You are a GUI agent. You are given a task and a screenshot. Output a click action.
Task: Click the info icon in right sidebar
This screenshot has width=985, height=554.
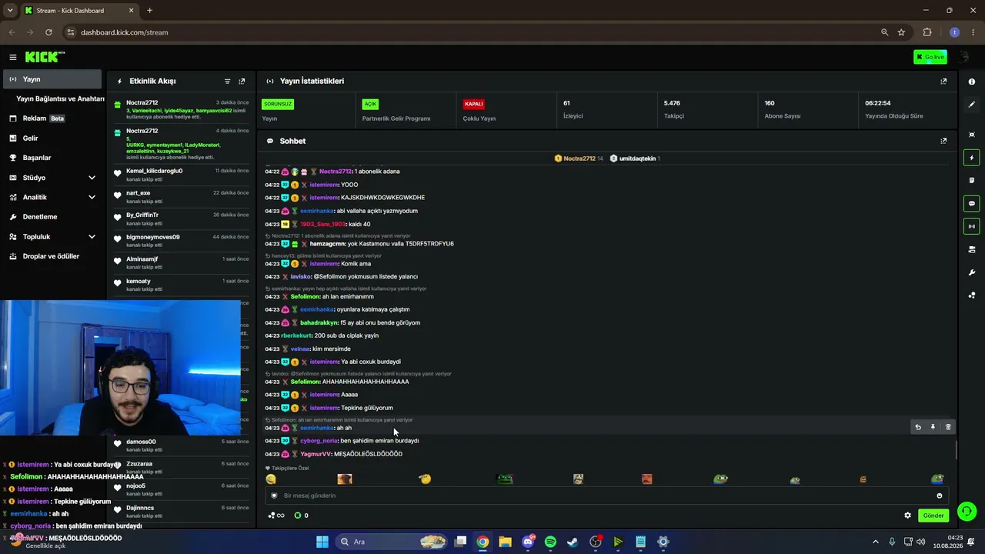972,82
